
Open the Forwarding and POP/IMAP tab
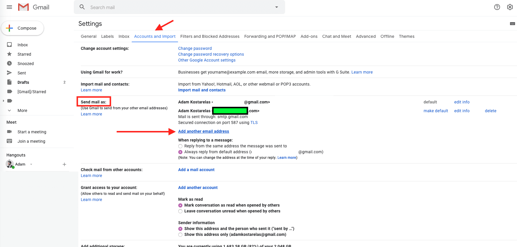coord(270,36)
